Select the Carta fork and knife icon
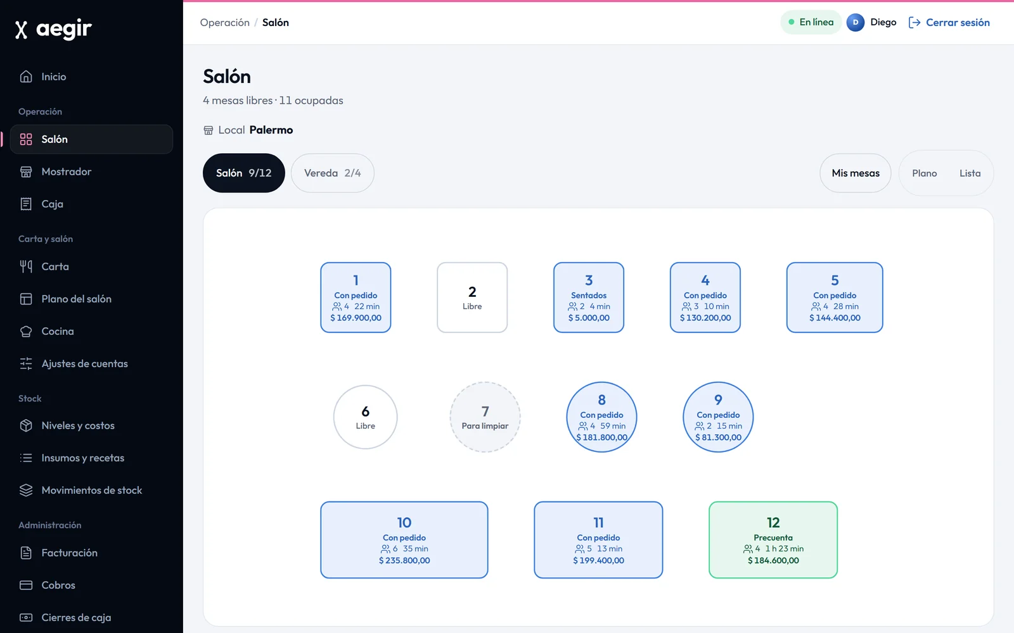 click(26, 266)
